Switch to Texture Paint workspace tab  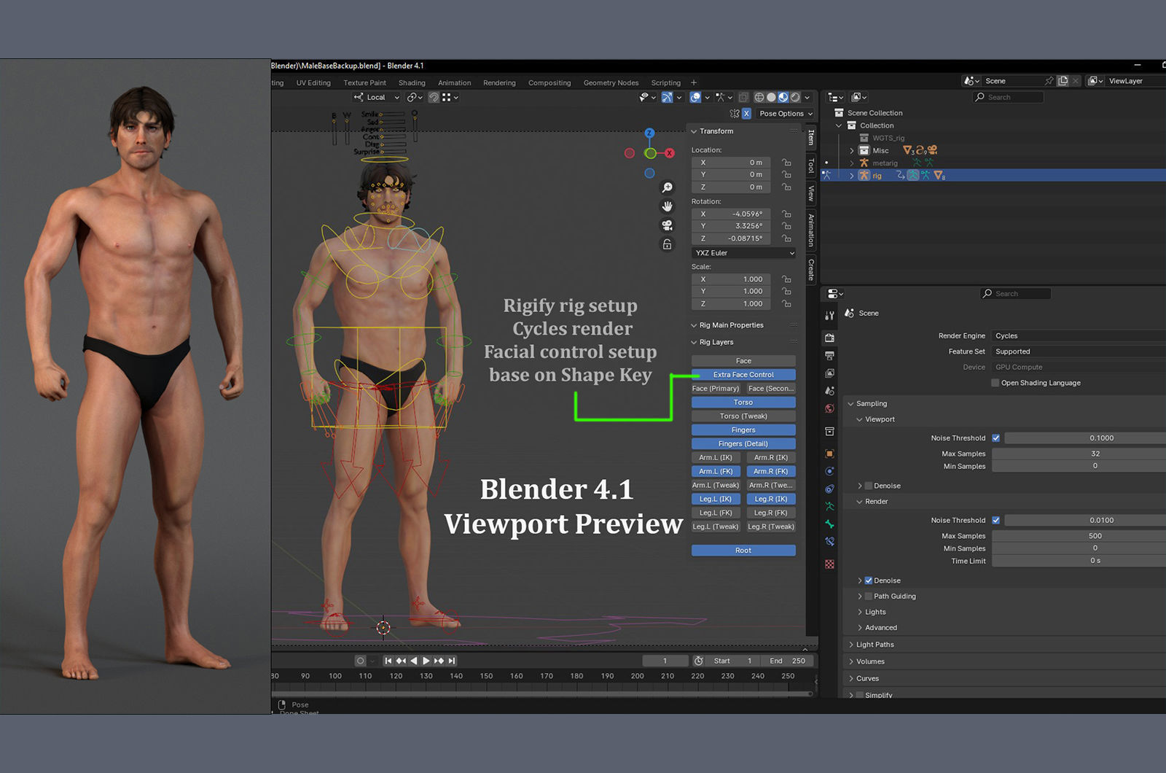click(364, 82)
